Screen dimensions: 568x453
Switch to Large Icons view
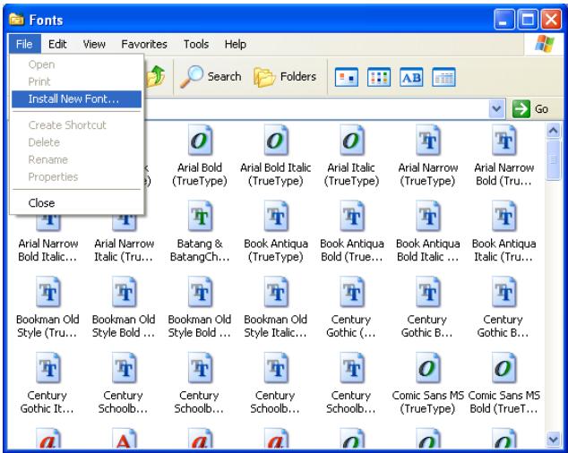(347, 77)
